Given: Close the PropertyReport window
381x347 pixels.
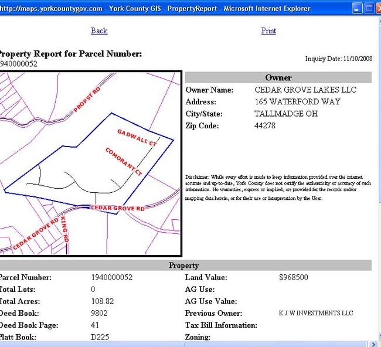Looking at the screenshot, I should (379, 8).
